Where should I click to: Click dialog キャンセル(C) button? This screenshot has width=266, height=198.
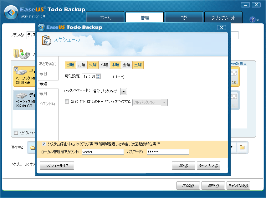coord(208,166)
